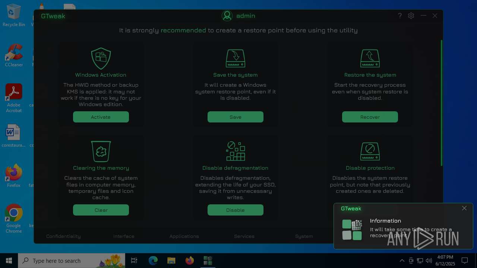
Task: Click Activate button for Windows Activation
Action: (x=101, y=117)
